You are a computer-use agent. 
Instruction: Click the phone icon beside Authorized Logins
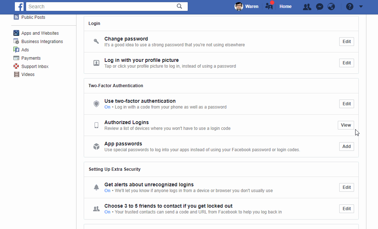coord(96,125)
